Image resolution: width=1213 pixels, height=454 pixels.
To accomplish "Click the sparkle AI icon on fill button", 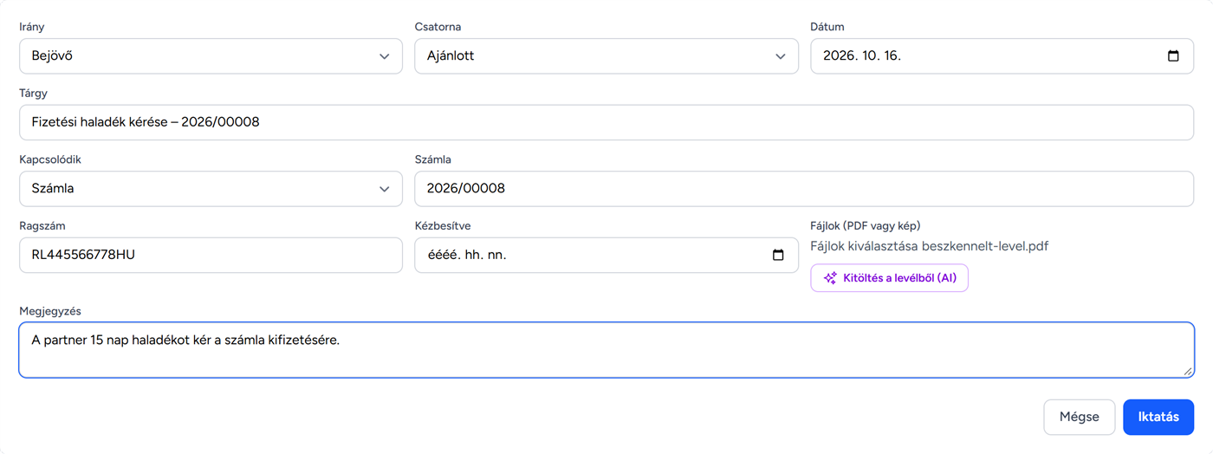I will click(830, 278).
